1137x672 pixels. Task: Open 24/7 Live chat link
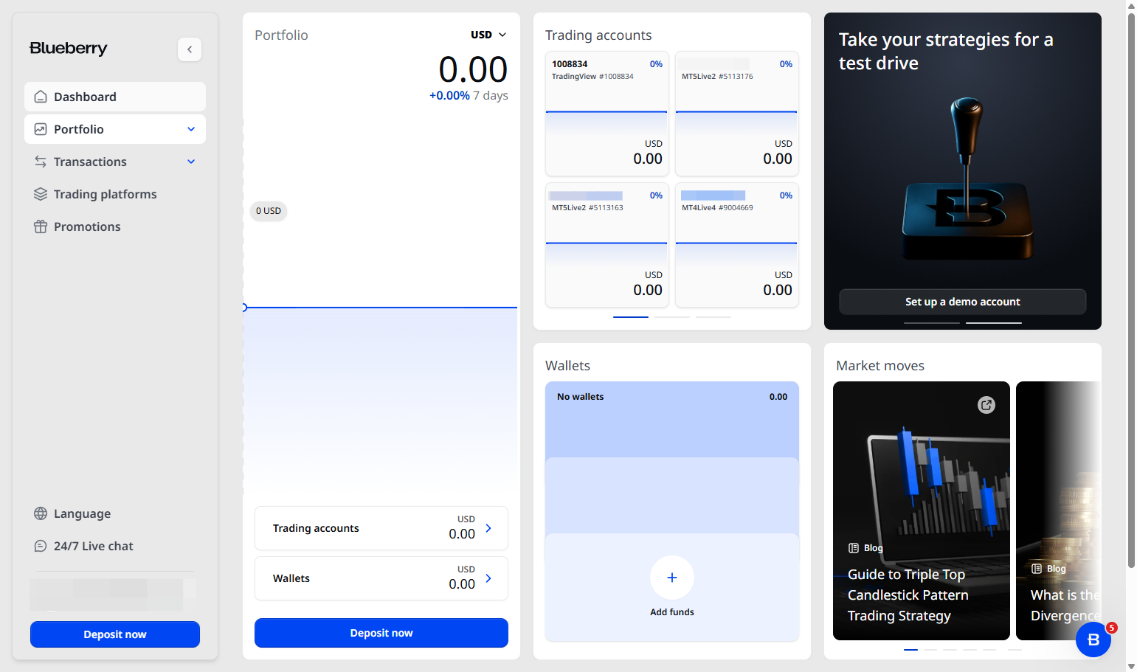pos(115,546)
